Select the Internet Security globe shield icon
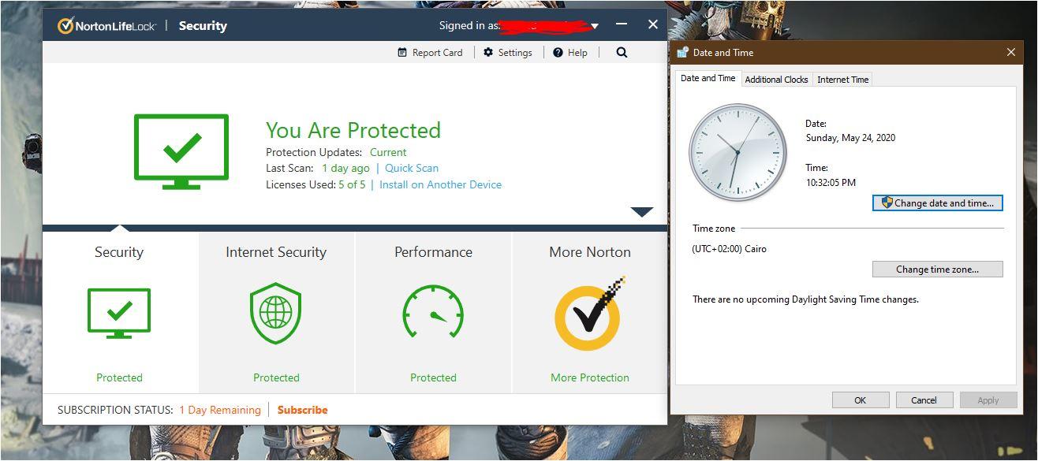The width and height of the screenshot is (1038, 461). (275, 312)
